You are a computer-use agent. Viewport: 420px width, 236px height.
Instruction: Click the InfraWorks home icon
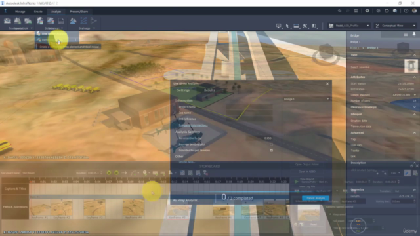pyautogui.click(x=5, y=10)
